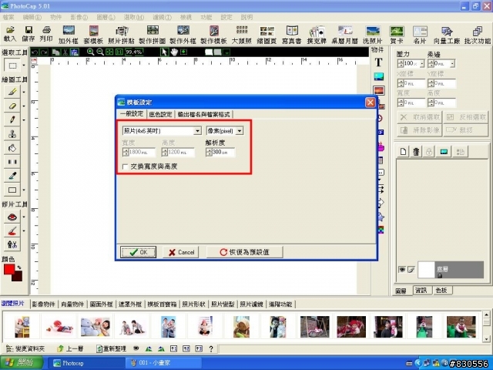This screenshot has width=493, height=370.
Task: Switch to the 影像物件 bottom tab
Action: (44, 304)
